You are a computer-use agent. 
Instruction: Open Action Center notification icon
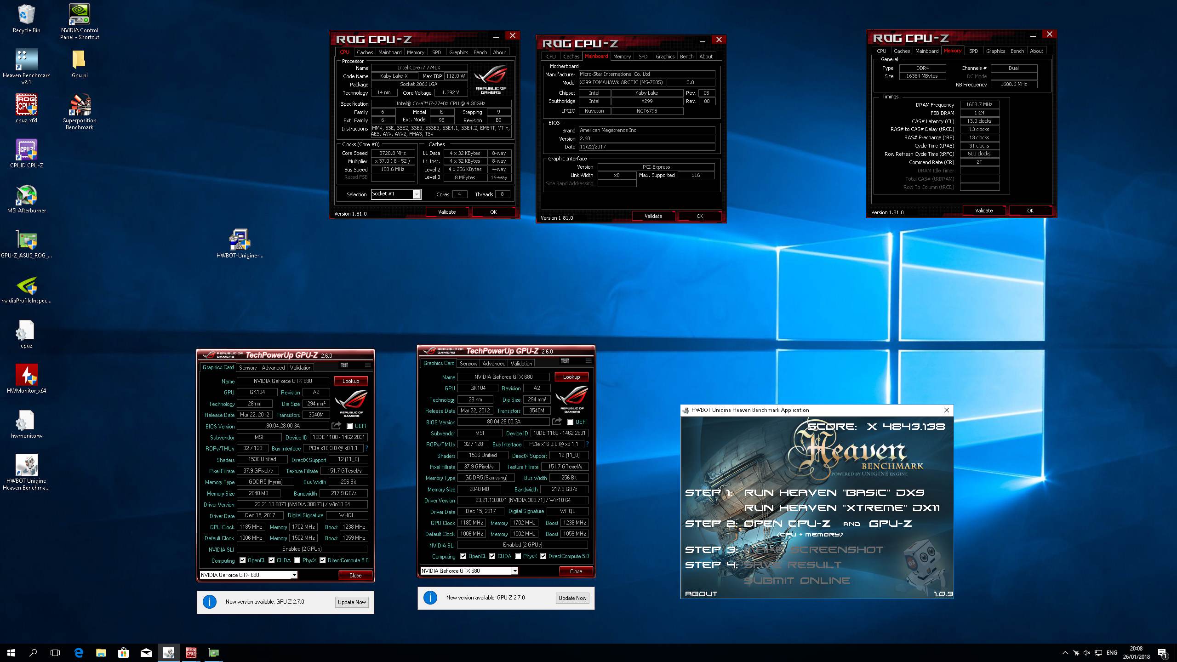(x=1163, y=653)
